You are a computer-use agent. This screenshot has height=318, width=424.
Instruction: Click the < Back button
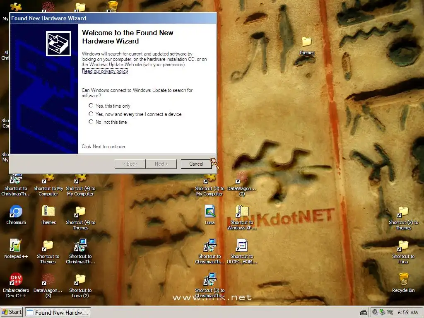point(130,164)
